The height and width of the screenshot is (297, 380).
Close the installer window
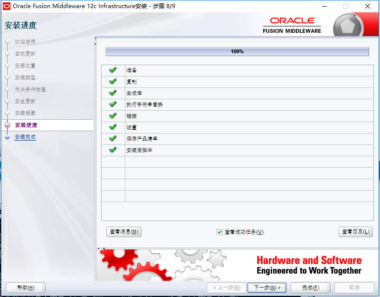tap(367, 6)
